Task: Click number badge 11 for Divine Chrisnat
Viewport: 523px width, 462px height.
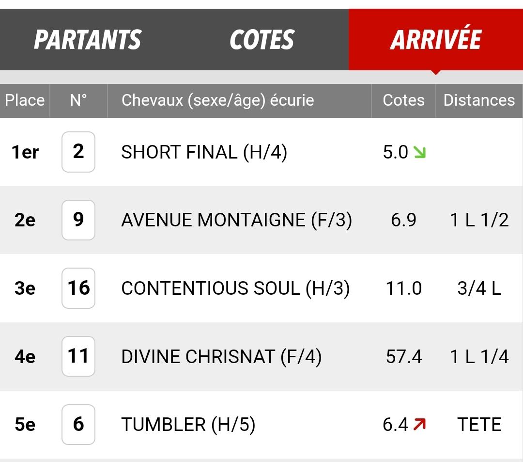Action: click(78, 356)
